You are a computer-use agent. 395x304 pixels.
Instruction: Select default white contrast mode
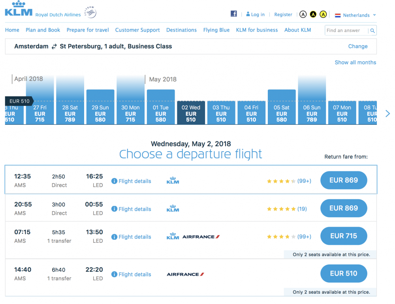pyautogui.click(x=303, y=15)
